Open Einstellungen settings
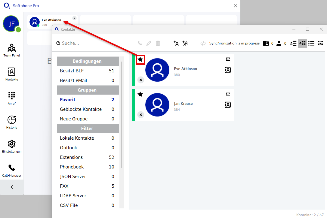Screen dimensions: 327x218 coord(11,146)
